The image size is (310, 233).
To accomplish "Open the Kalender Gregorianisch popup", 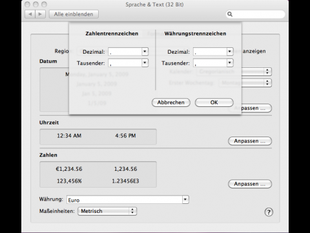I will [234, 72].
